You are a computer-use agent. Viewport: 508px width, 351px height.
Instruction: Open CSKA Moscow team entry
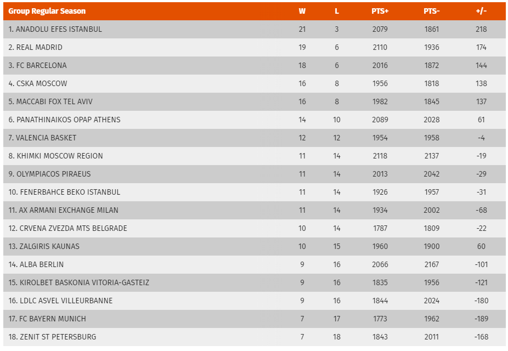click(38, 84)
